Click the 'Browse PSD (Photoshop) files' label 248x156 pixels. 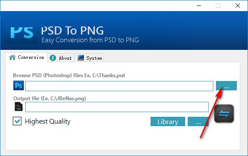(69, 75)
